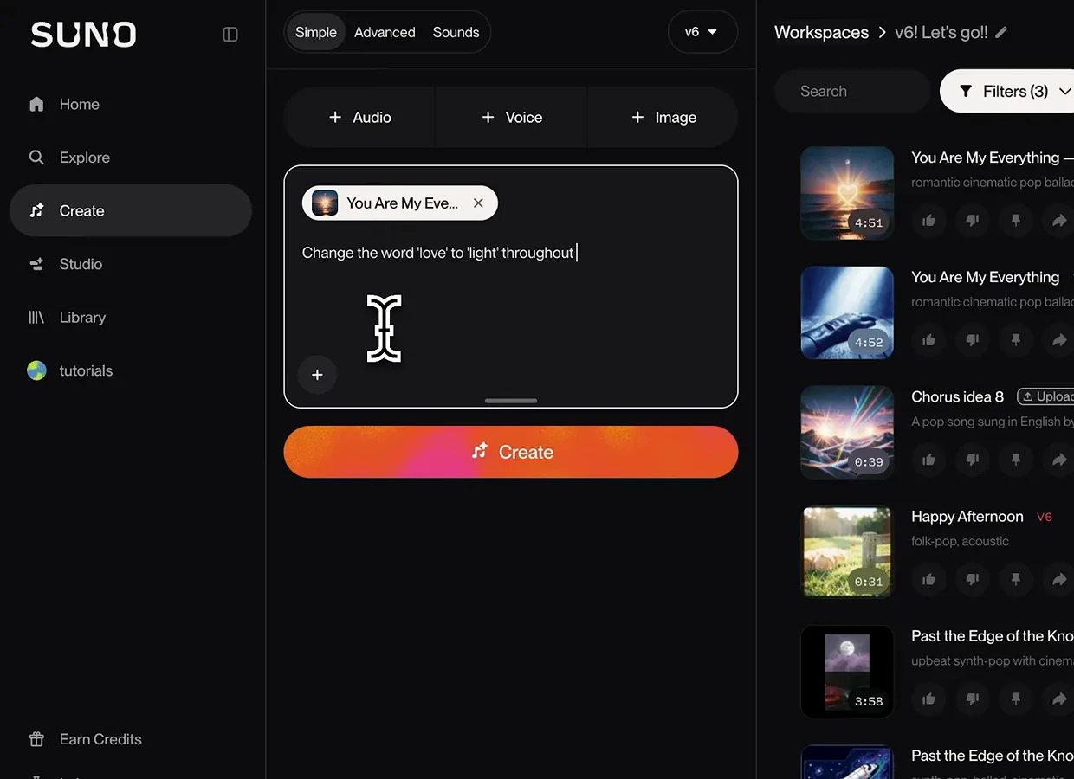
Task: Switch to the Advanced tab
Action: 385,32
